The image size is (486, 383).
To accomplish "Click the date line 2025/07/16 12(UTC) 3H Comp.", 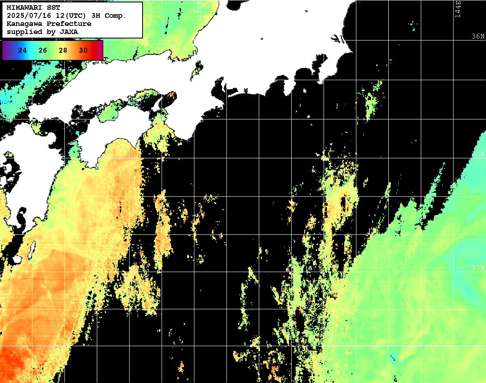I will [x=67, y=16].
